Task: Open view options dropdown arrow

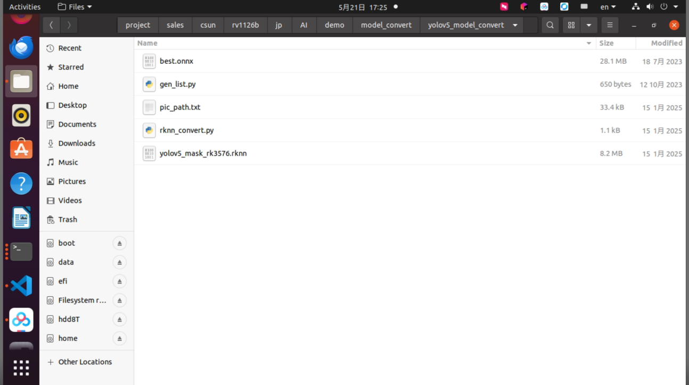Action: click(588, 25)
